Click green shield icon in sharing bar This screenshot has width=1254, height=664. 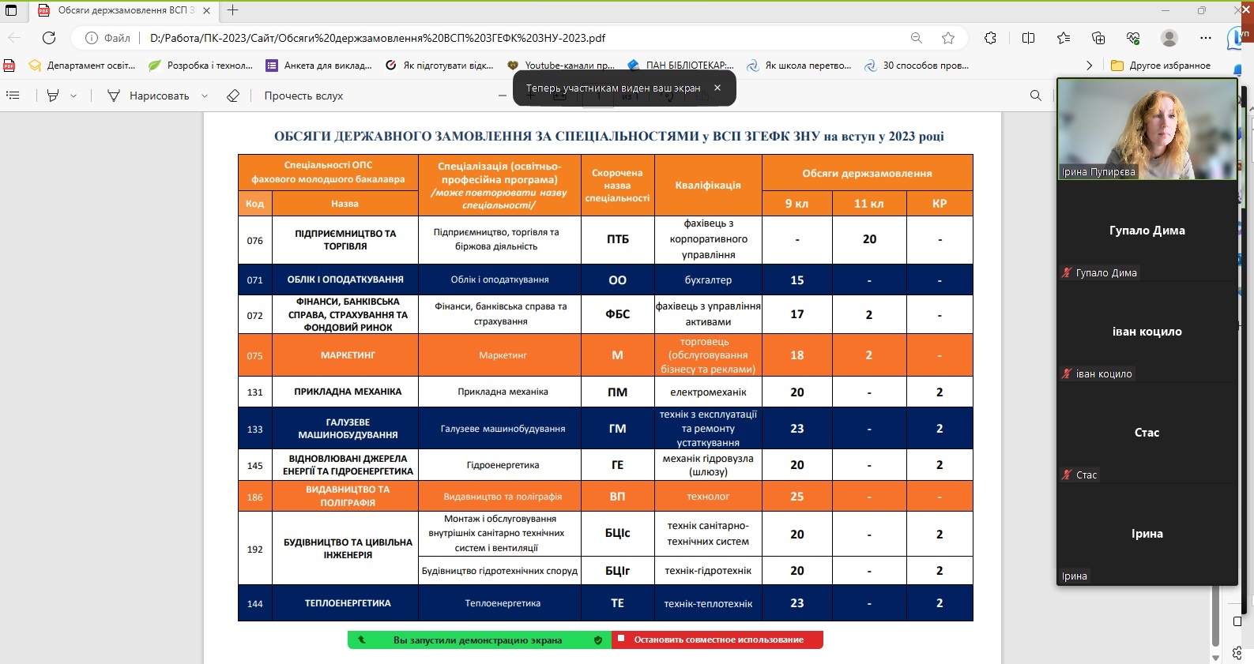click(x=598, y=640)
